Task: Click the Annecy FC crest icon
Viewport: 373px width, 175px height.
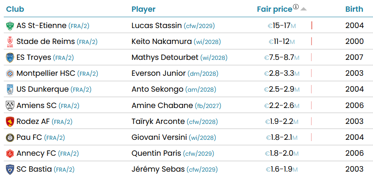Action: (10, 153)
